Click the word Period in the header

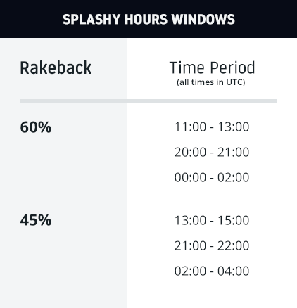point(232,68)
